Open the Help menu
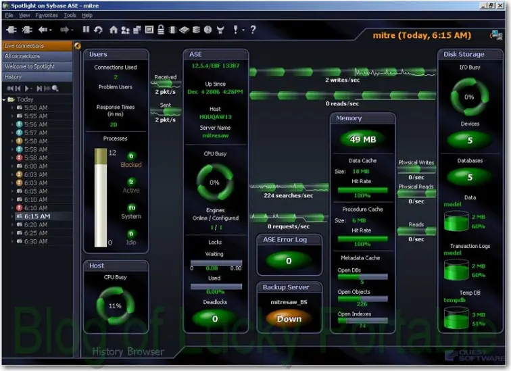The width and height of the screenshot is (511, 371). click(x=87, y=16)
